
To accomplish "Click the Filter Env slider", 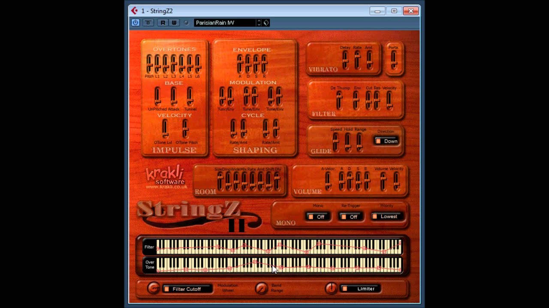I will (356, 101).
